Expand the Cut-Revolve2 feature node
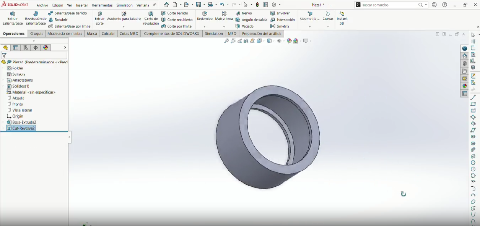The height and width of the screenshot is (226, 480). [3, 128]
